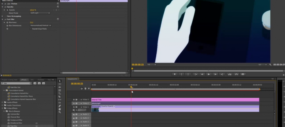Select the Hand tool in the tools panel

pyautogui.click(x=60, y=109)
